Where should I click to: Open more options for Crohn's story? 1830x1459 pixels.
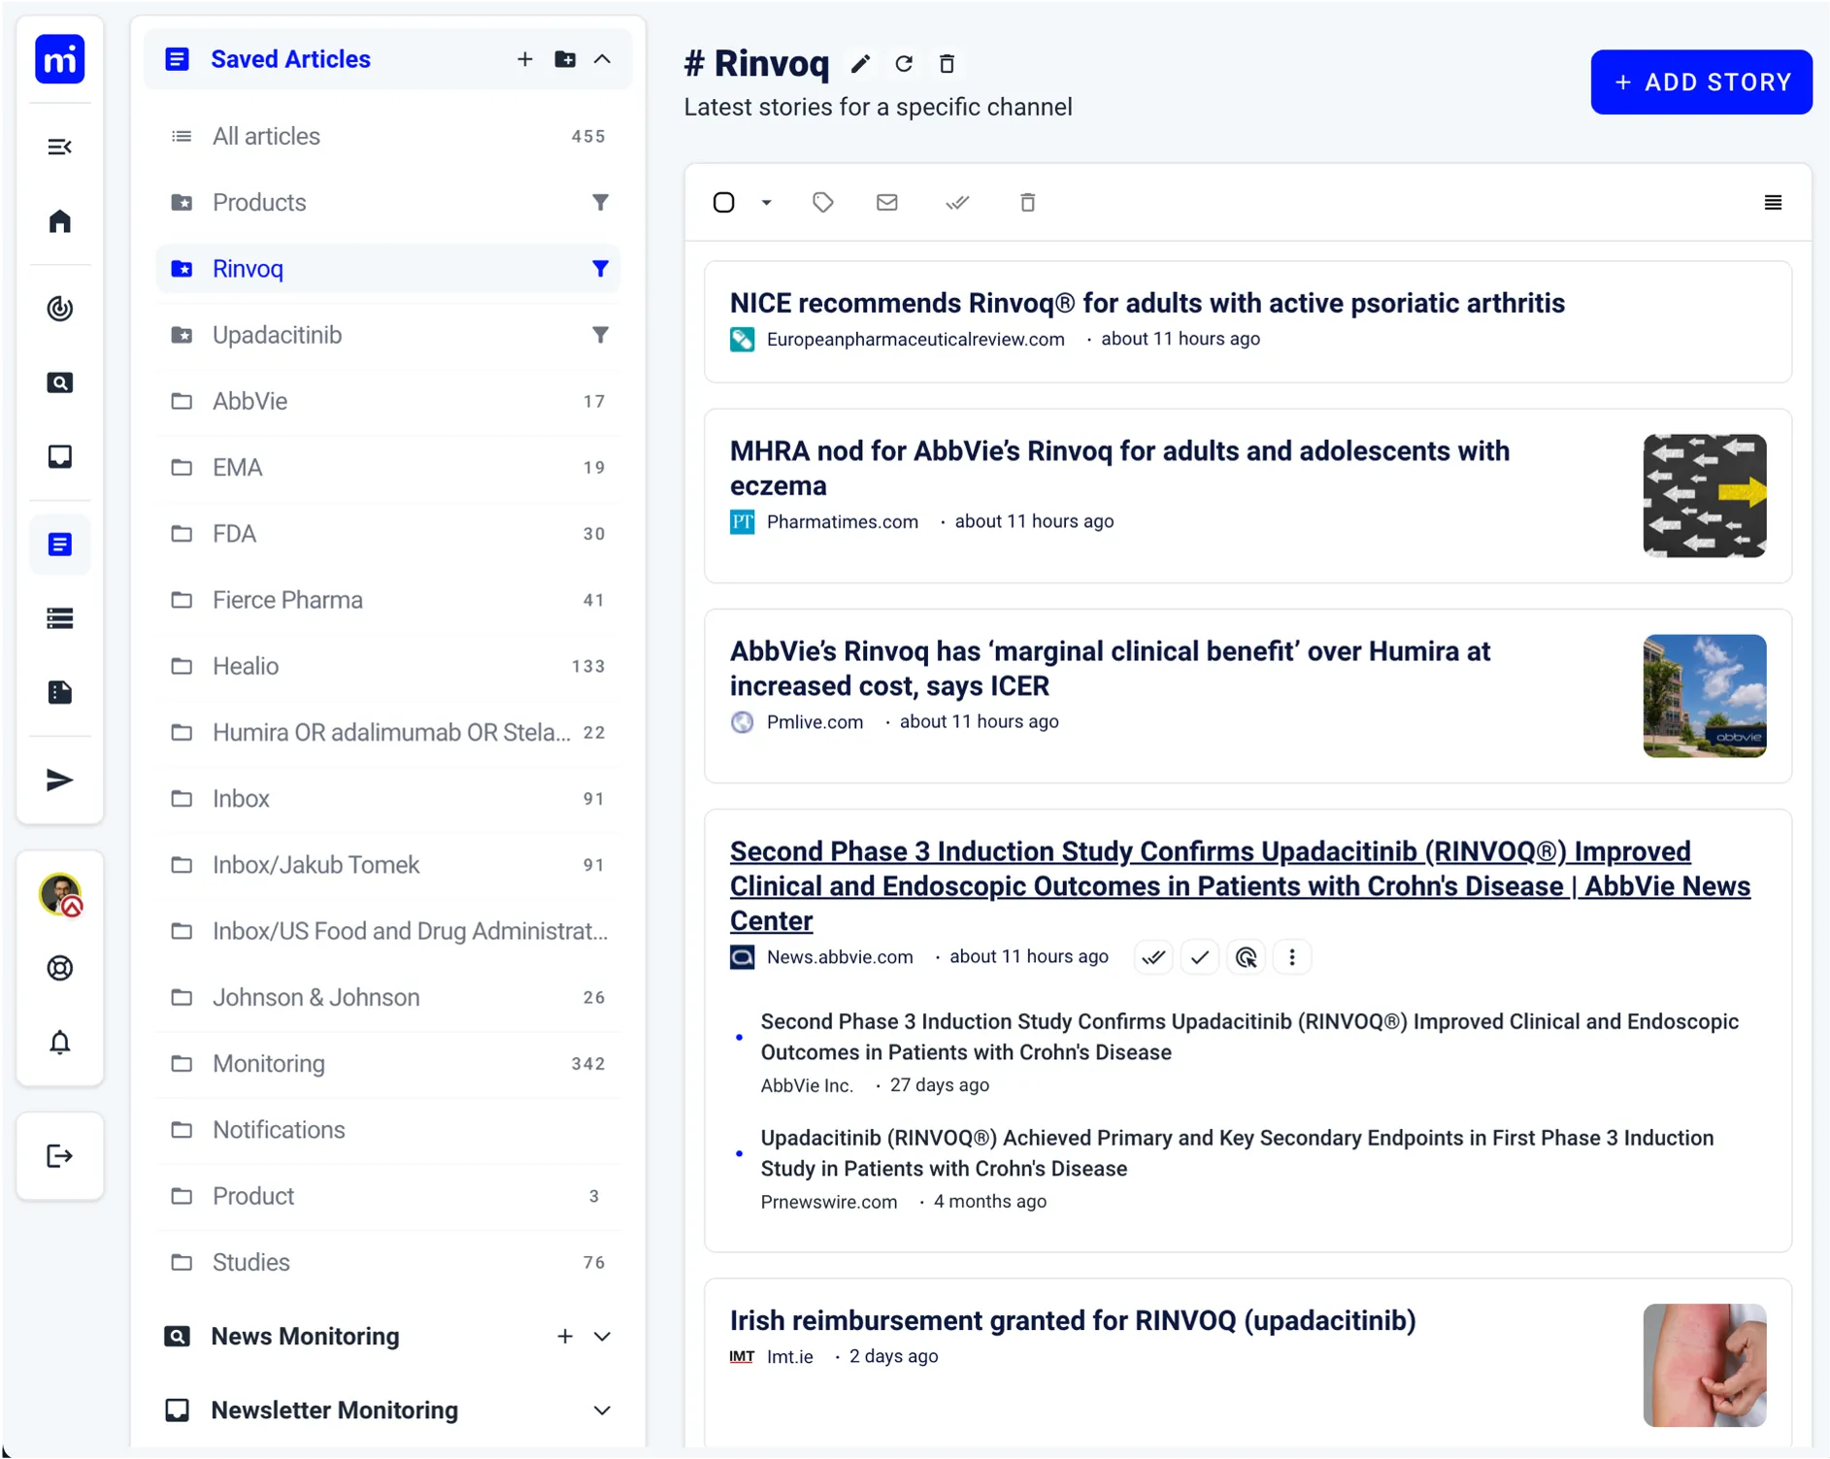[1292, 957]
